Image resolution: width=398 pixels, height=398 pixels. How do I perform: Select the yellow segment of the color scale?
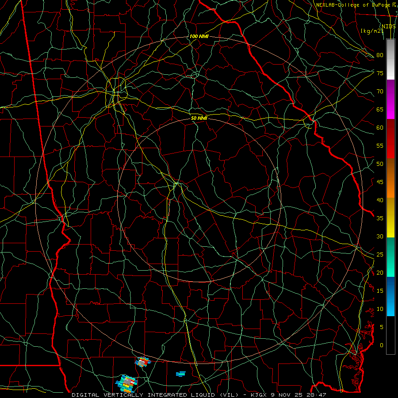(x=390, y=218)
